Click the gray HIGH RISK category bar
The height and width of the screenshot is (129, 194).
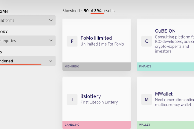tap(96, 67)
